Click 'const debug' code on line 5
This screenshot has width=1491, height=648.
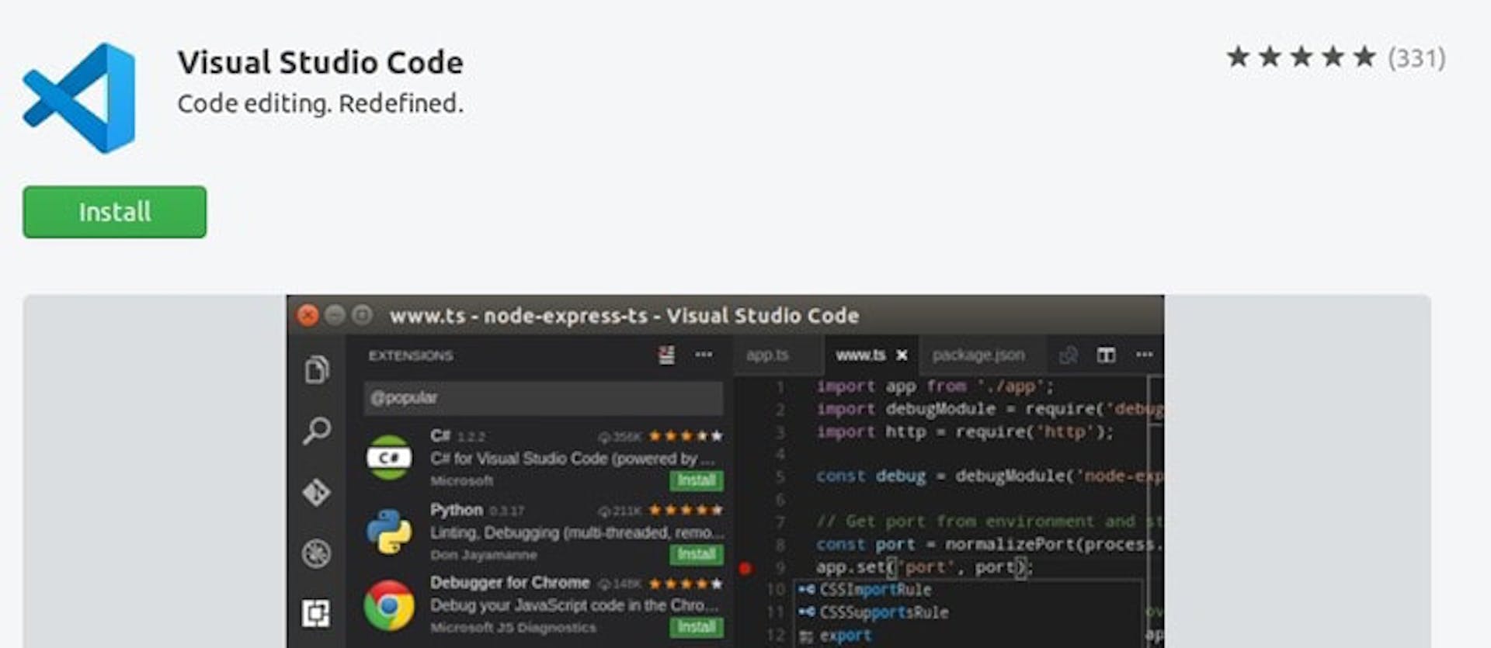(871, 476)
